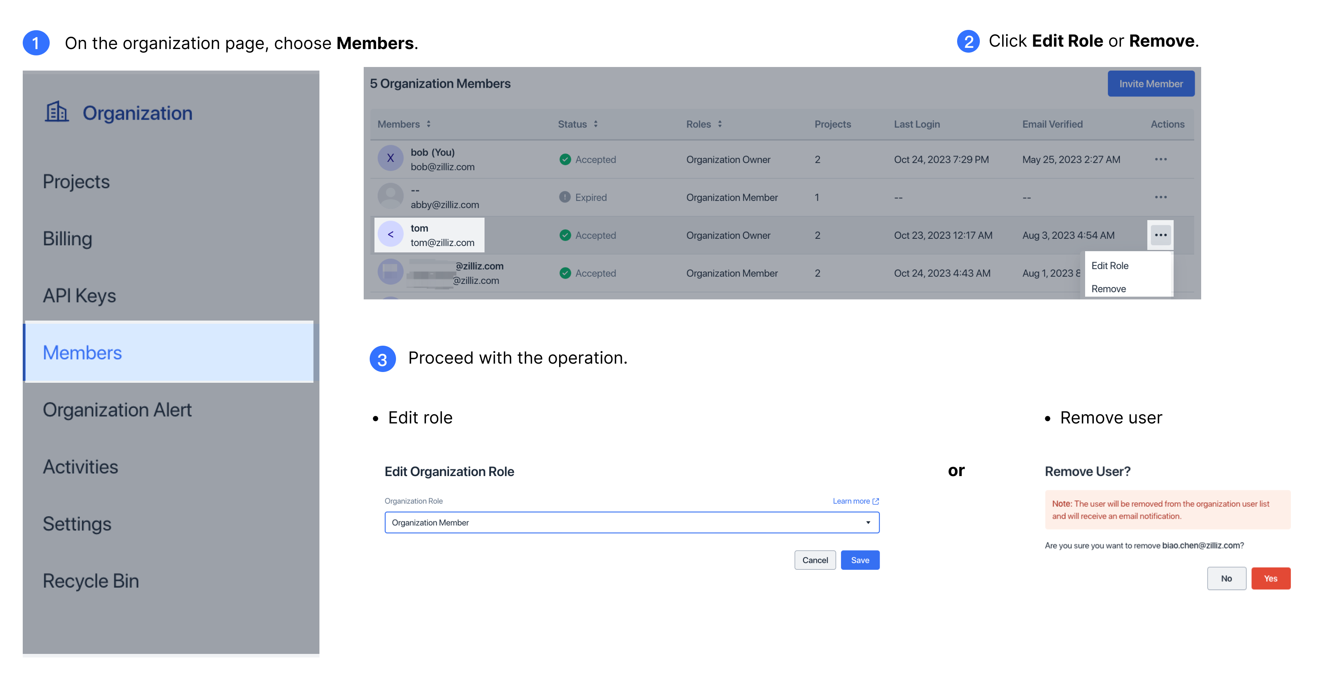This screenshot has width=1322, height=683.
Task: Click the Projects sidebar icon
Action: 75,180
